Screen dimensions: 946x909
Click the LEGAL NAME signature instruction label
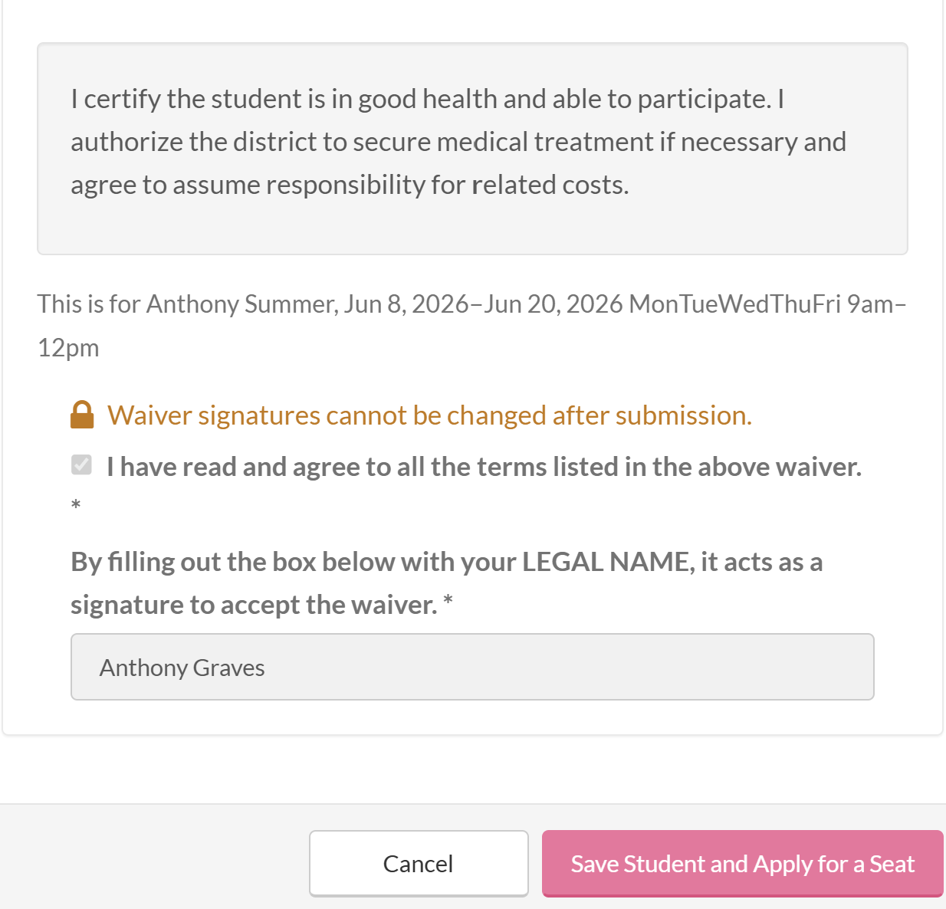(x=447, y=583)
